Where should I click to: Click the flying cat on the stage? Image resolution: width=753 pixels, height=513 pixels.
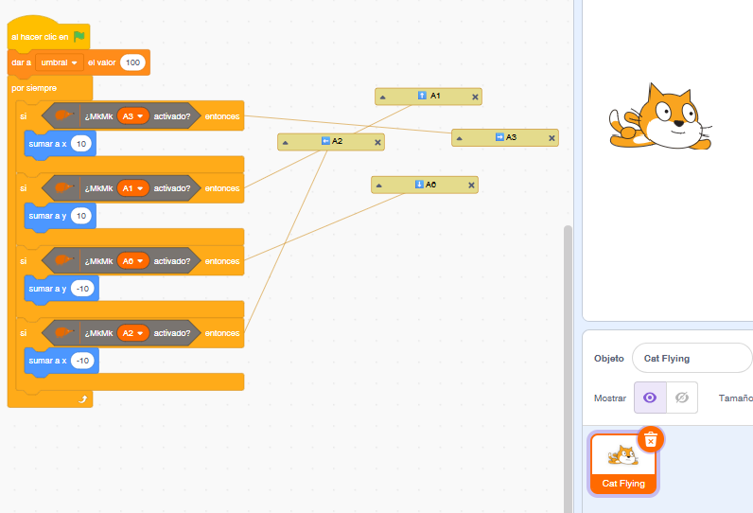(661, 117)
